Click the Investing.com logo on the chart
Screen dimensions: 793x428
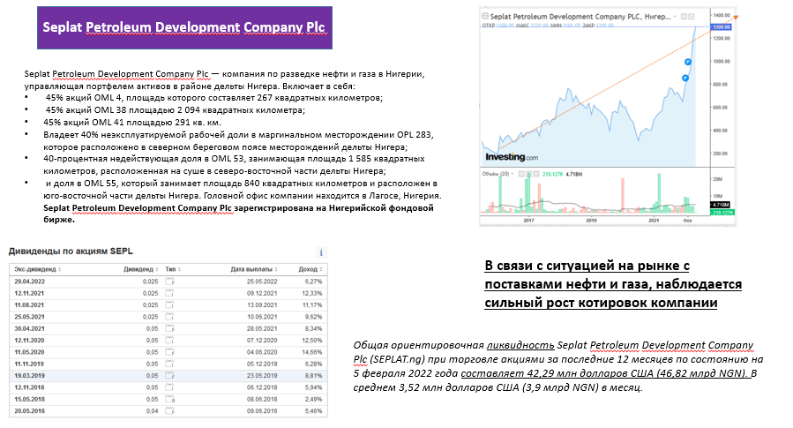(x=512, y=157)
